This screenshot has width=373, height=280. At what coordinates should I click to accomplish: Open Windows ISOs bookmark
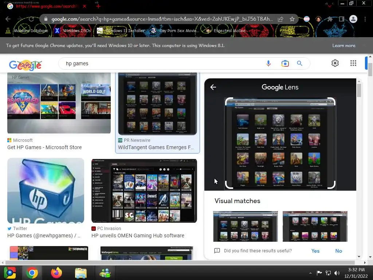click(73, 31)
